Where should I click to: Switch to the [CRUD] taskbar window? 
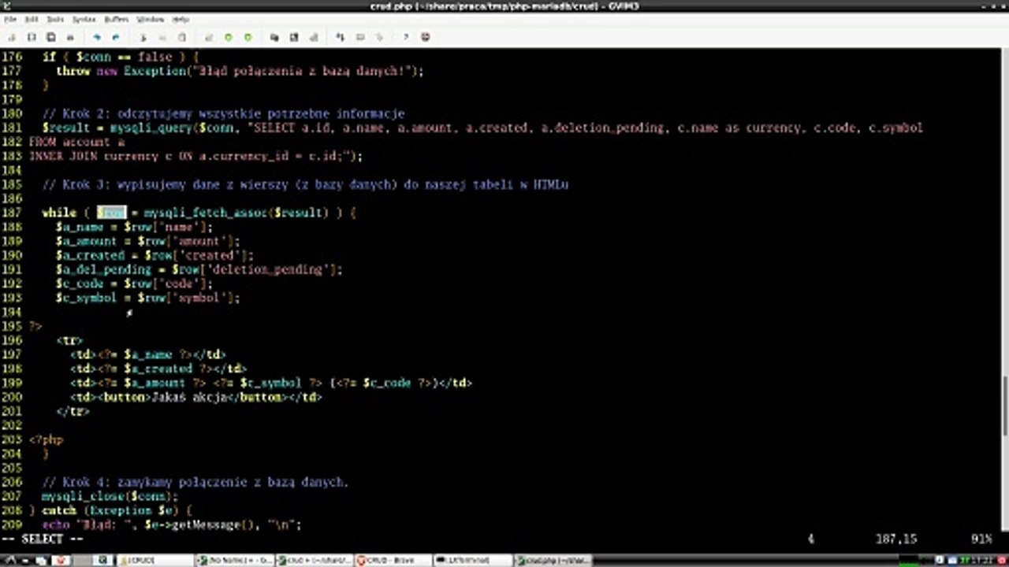[155, 560]
